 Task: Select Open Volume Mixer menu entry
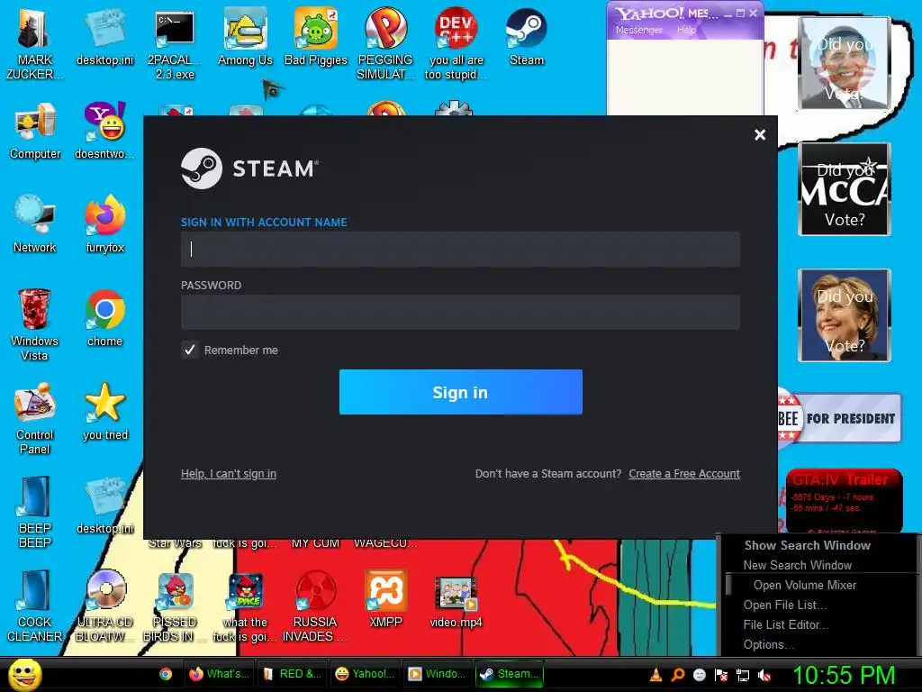(805, 586)
